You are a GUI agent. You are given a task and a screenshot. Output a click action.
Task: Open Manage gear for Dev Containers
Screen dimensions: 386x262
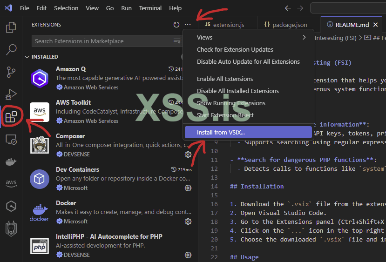point(188,188)
